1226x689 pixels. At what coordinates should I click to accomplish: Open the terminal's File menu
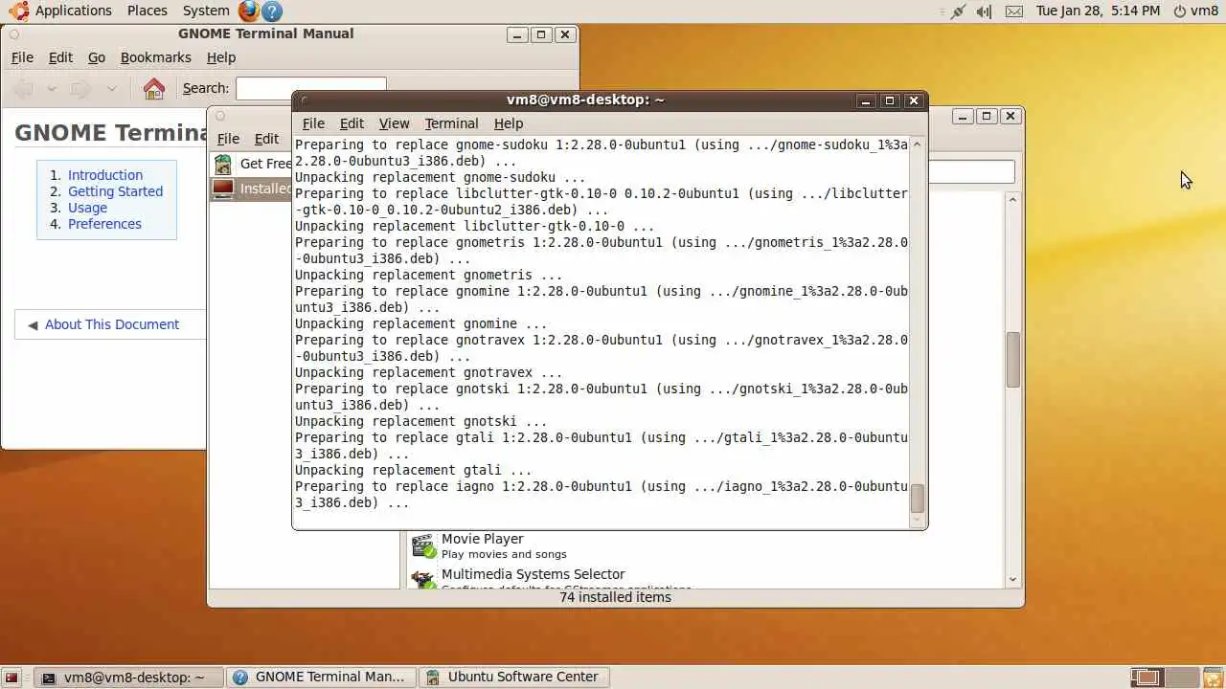tap(313, 123)
